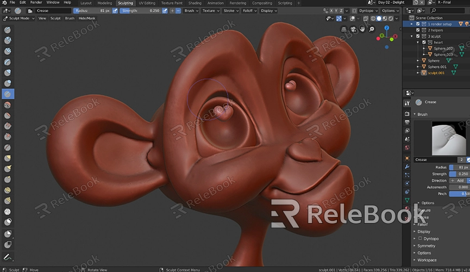
Task: Click the zoom magnifier viewport icon
Action: tap(372, 29)
